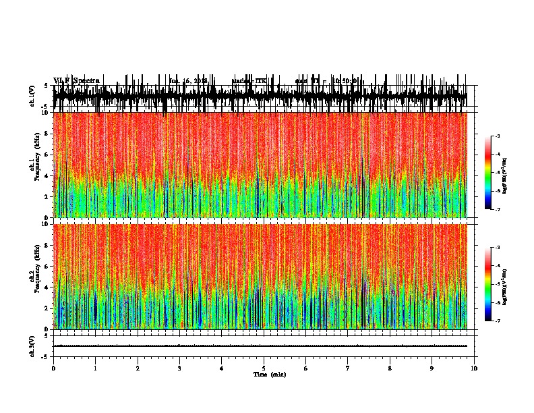Select the 'station=ITK' header text
Image resolution: width=534 pixels, height=413 pixels.
249,81
